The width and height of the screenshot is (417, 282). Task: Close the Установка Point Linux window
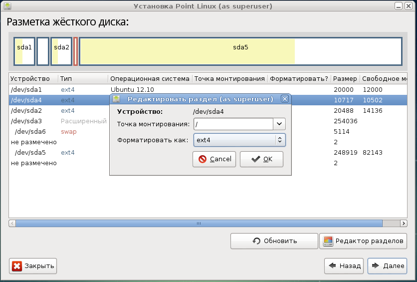(409, 6)
